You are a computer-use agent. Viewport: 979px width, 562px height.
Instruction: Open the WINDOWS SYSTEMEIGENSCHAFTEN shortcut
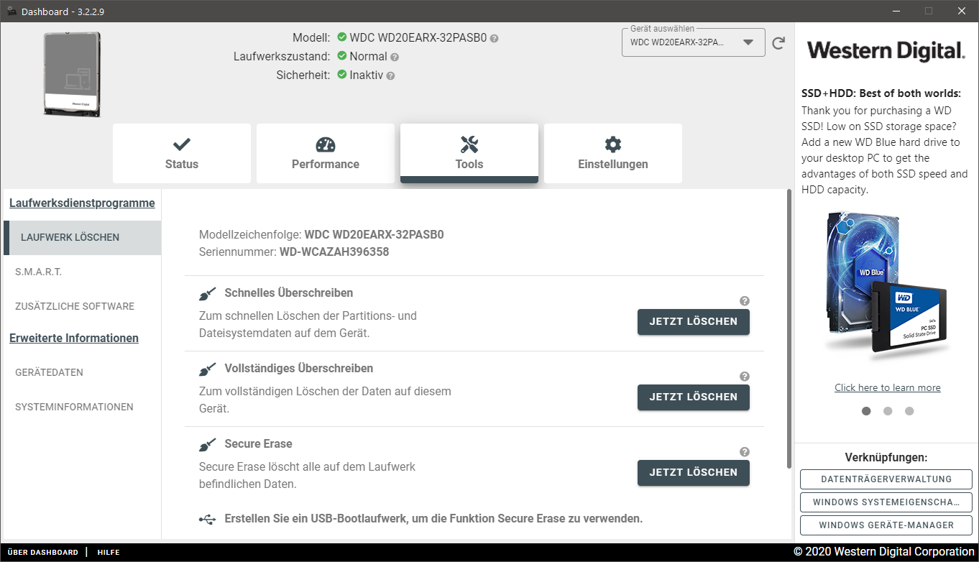click(x=886, y=502)
